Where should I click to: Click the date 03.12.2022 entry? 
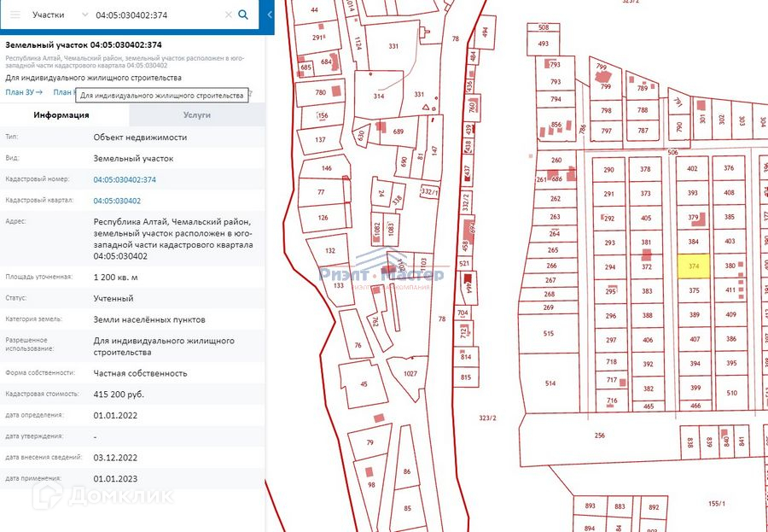click(115, 458)
